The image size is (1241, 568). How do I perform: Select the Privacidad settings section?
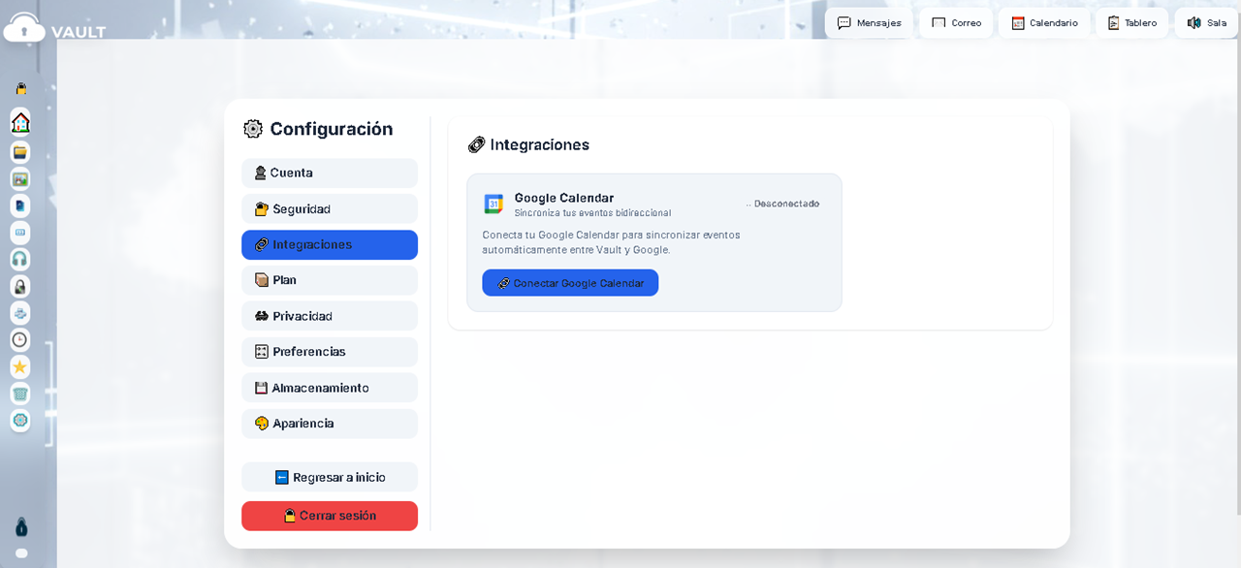[330, 316]
